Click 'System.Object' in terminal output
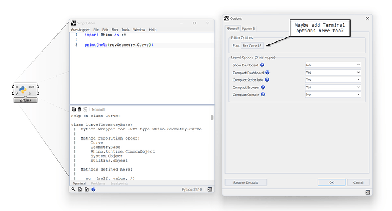The height and width of the screenshot is (211, 392). (106, 156)
